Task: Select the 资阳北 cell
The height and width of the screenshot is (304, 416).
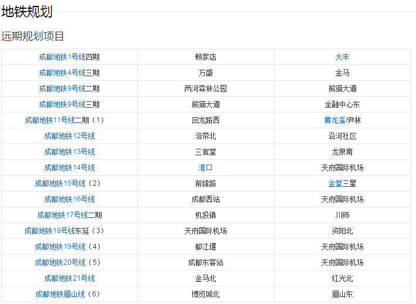Action: [x=342, y=231]
